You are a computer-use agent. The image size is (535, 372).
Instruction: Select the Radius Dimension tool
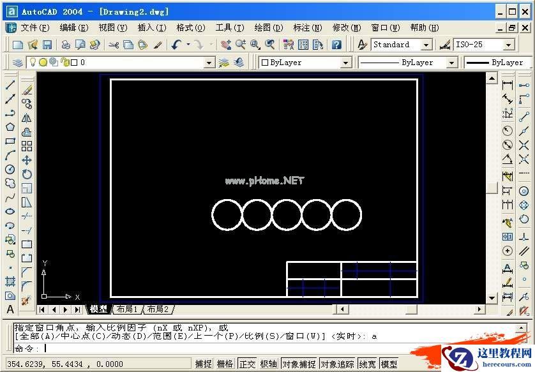coord(508,131)
